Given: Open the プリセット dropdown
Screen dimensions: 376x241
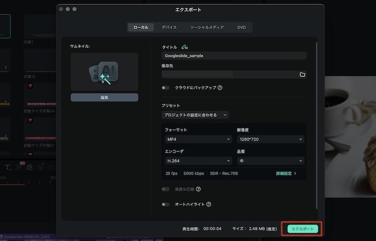Looking at the screenshot, I should tap(195, 115).
